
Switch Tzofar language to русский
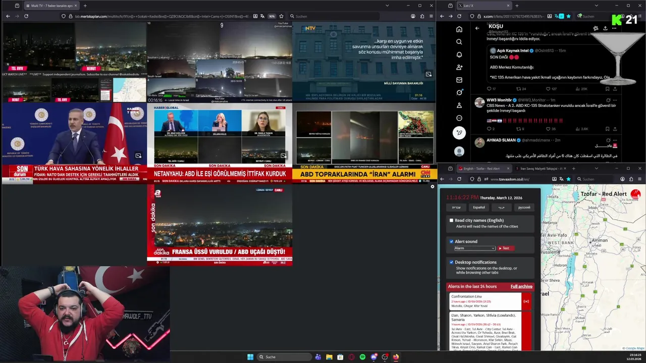(x=524, y=207)
